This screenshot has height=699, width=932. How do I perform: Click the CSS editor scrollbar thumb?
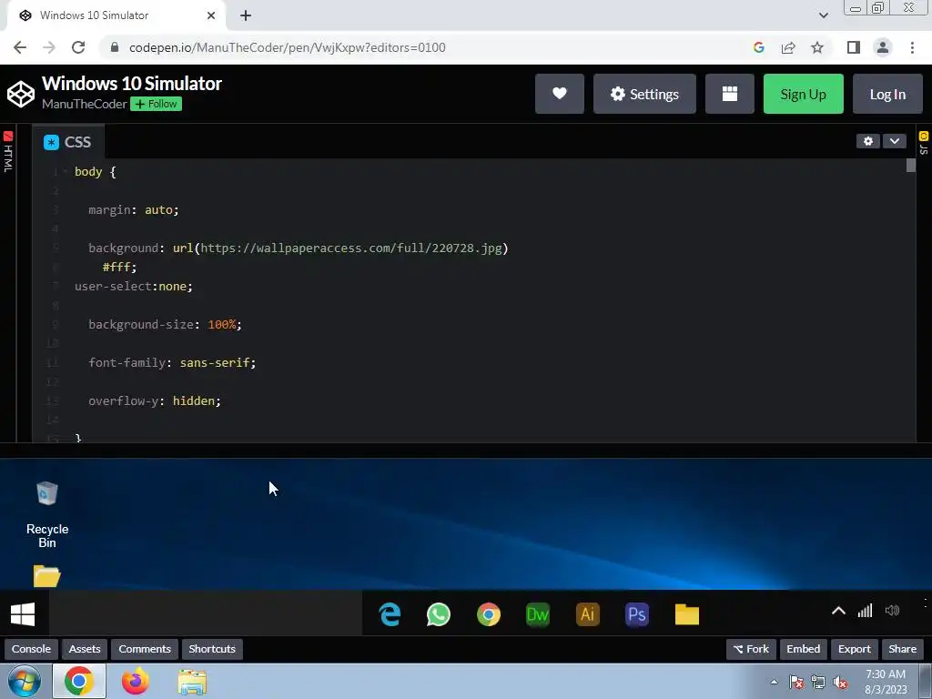pos(911,166)
